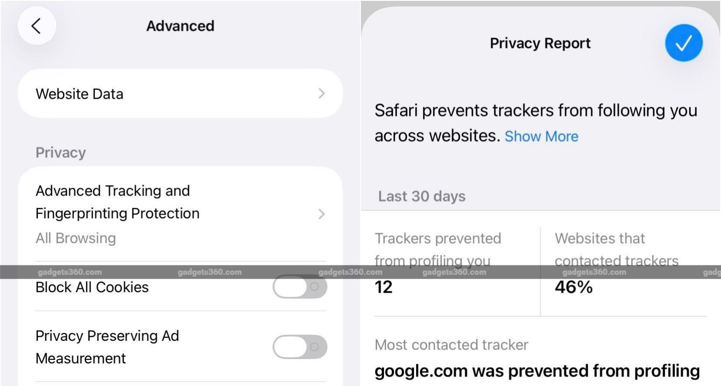Image resolution: width=721 pixels, height=386 pixels.
Task: Tap the All Browsing subtitle text
Action: tap(76, 238)
